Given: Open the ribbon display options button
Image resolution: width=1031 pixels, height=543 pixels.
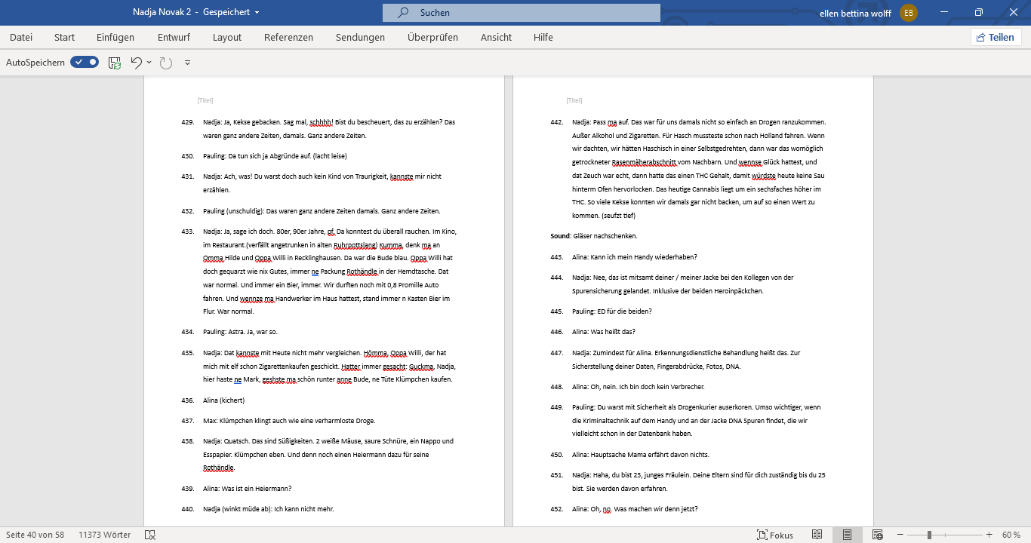Looking at the screenshot, I should pos(944,13).
